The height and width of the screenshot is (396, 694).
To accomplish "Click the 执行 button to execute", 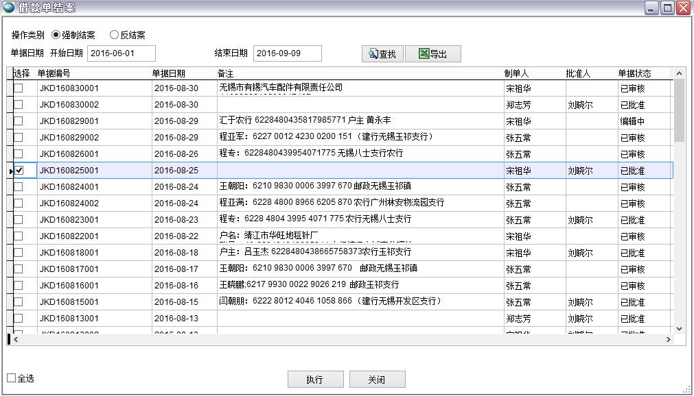I will (x=315, y=379).
